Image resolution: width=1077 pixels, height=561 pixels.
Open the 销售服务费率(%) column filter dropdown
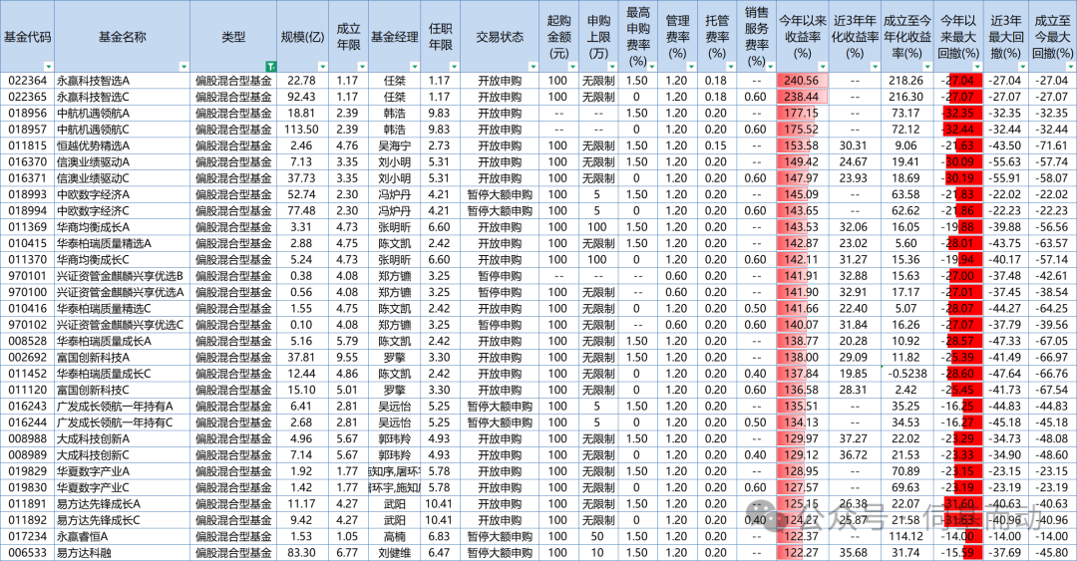(x=770, y=67)
